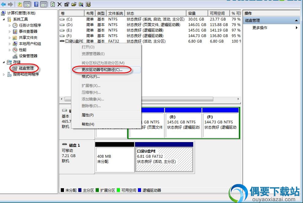Select the (C:) volume row drive icon
This screenshot has height=203, width=303.
click(x=62, y=19)
